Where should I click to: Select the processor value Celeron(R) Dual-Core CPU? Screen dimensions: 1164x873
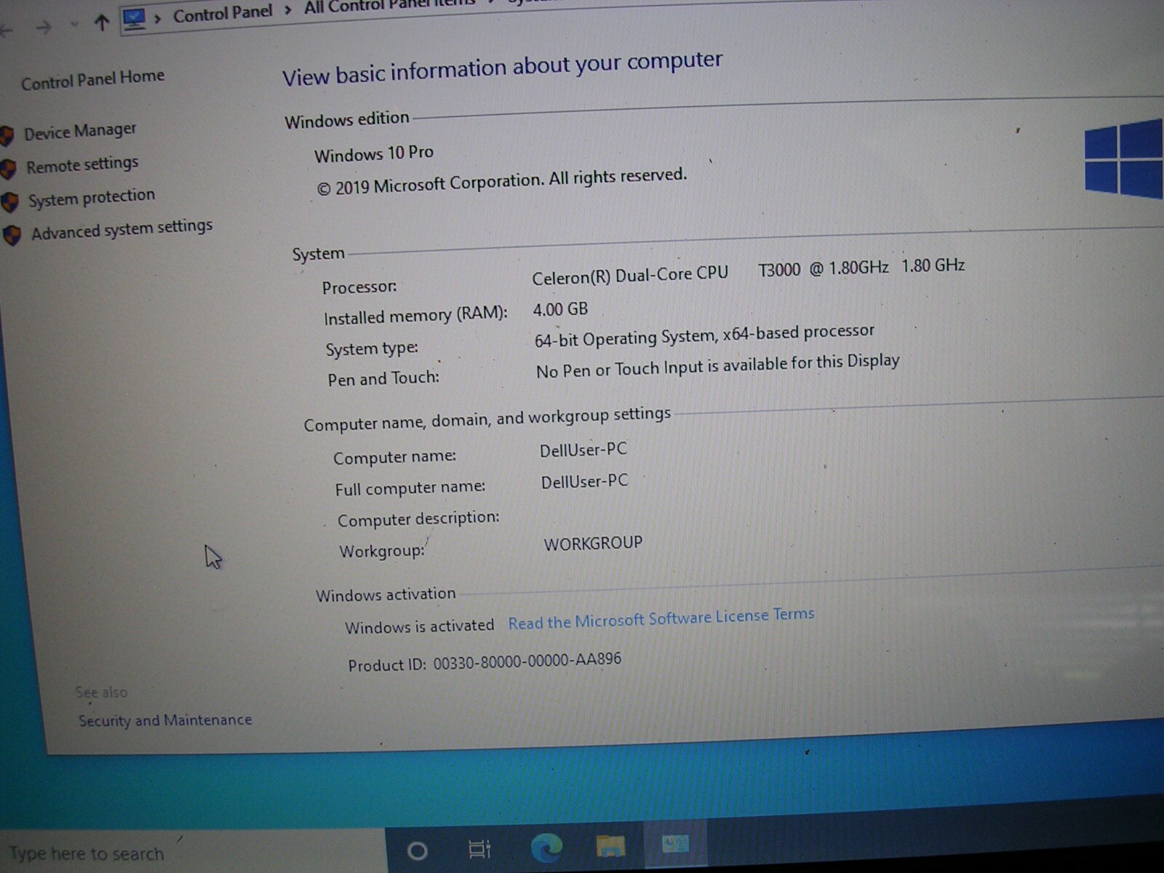click(x=630, y=276)
